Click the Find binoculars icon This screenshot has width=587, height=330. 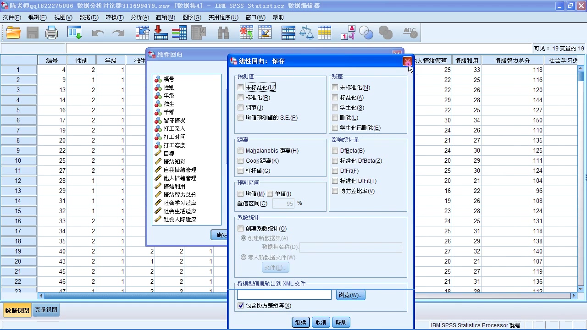[223, 33]
